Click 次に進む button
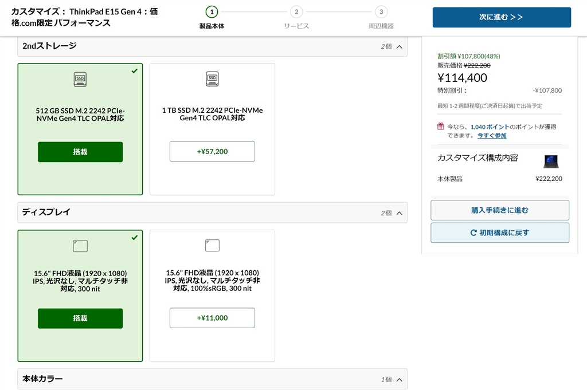Viewport: 587px width, 390px height. (502, 17)
